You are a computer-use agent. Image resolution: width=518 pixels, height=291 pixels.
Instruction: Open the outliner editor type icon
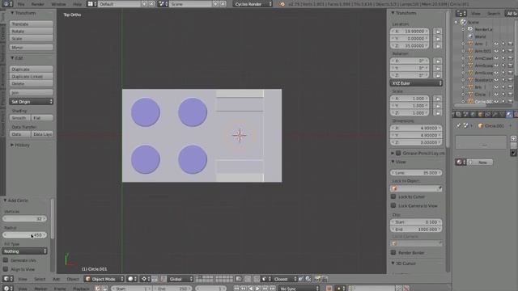[461, 13]
